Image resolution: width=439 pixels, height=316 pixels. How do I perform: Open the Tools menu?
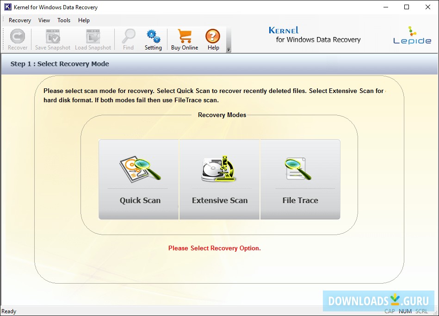coord(64,20)
